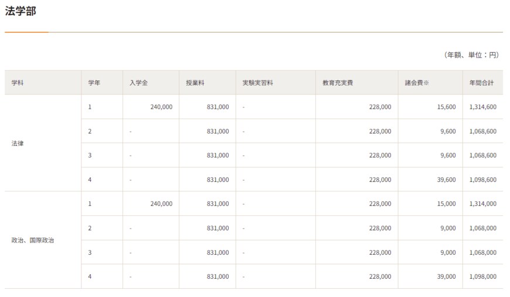Select the 1,314,600 annual total cell
The height and width of the screenshot is (297, 510).
[482, 107]
